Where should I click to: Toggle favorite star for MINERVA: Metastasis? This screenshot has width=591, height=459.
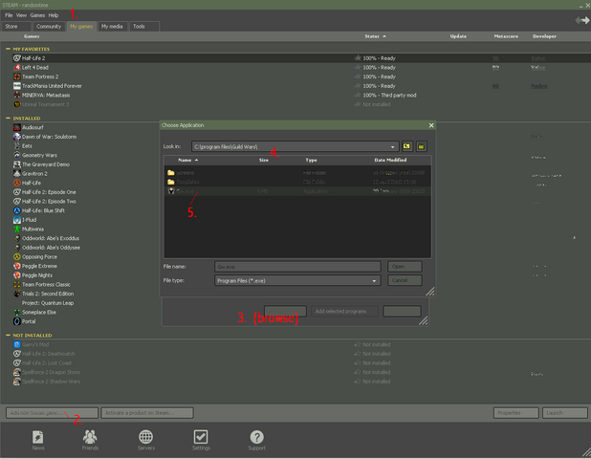point(358,95)
